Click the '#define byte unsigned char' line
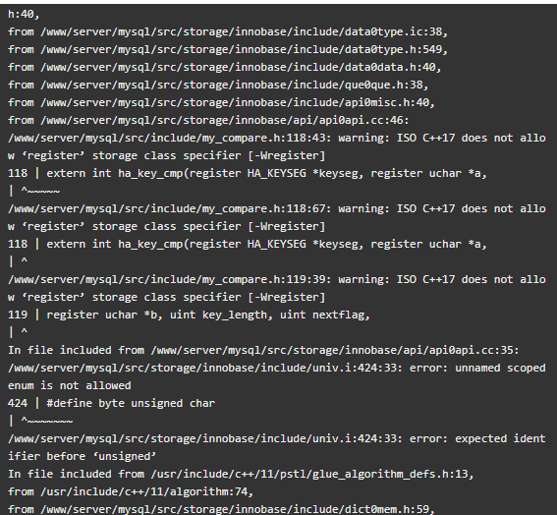This screenshot has height=515, width=557. pos(112,403)
